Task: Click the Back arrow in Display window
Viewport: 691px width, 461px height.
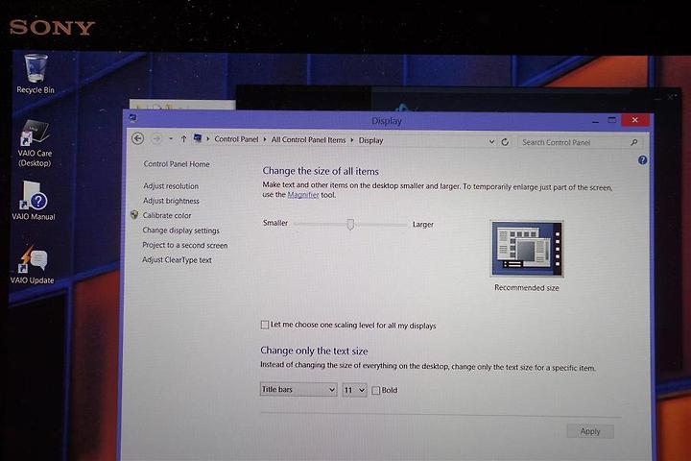Action: (x=138, y=138)
